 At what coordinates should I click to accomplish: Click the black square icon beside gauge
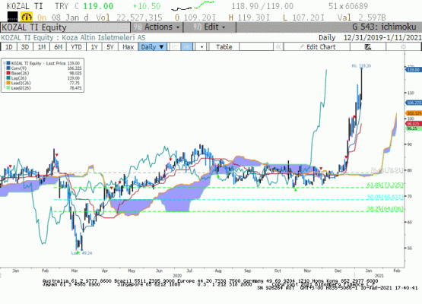(12, 17)
